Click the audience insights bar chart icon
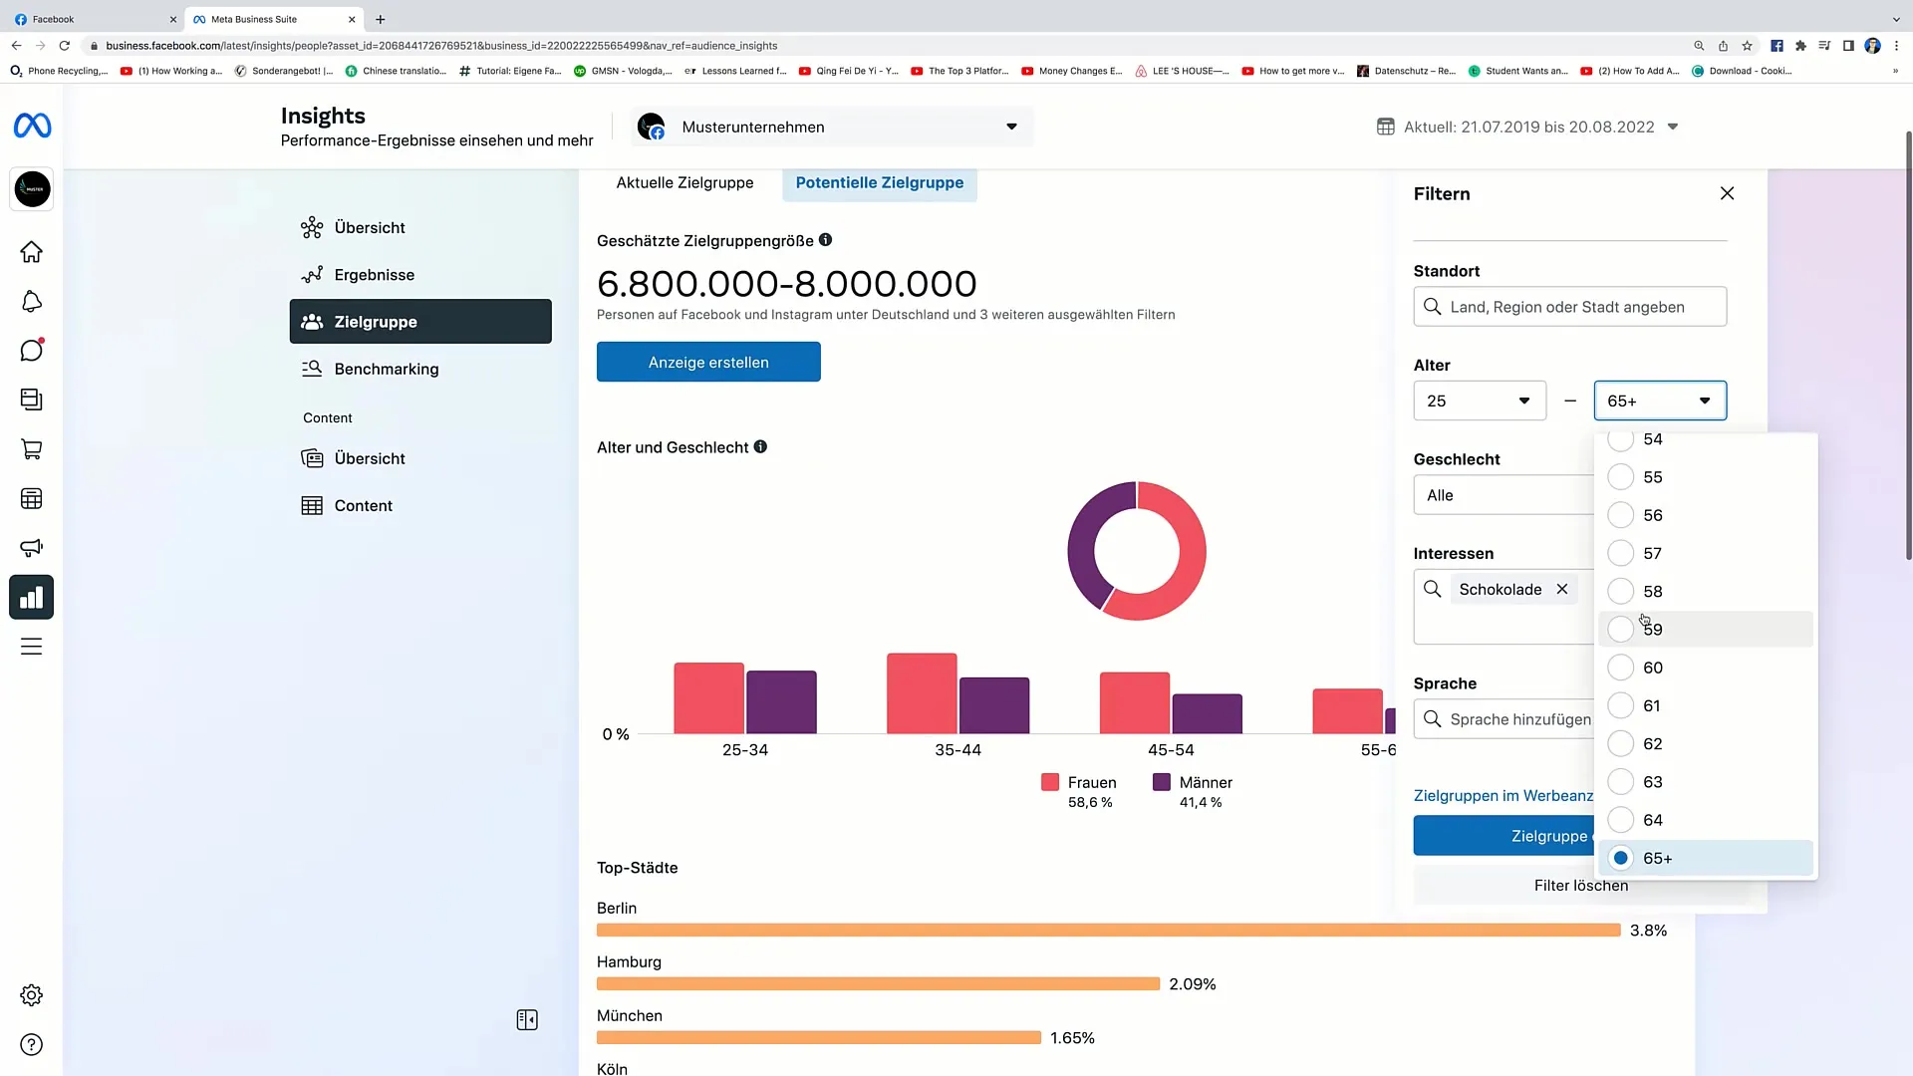Viewport: 1913px width, 1076px height. point(32,598)
